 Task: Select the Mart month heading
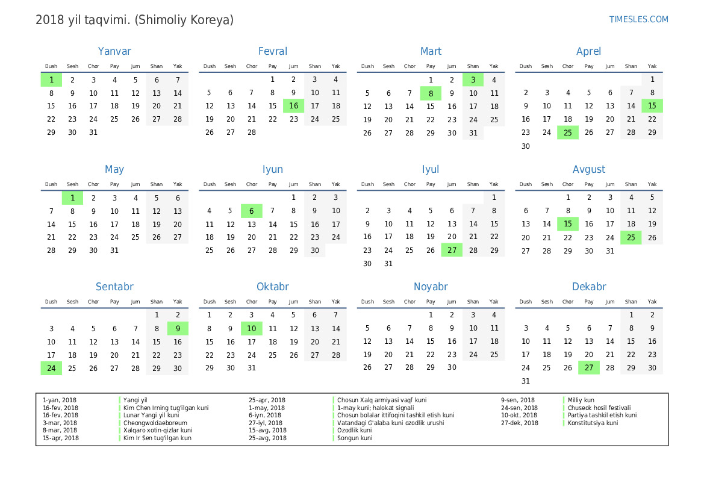431,51
